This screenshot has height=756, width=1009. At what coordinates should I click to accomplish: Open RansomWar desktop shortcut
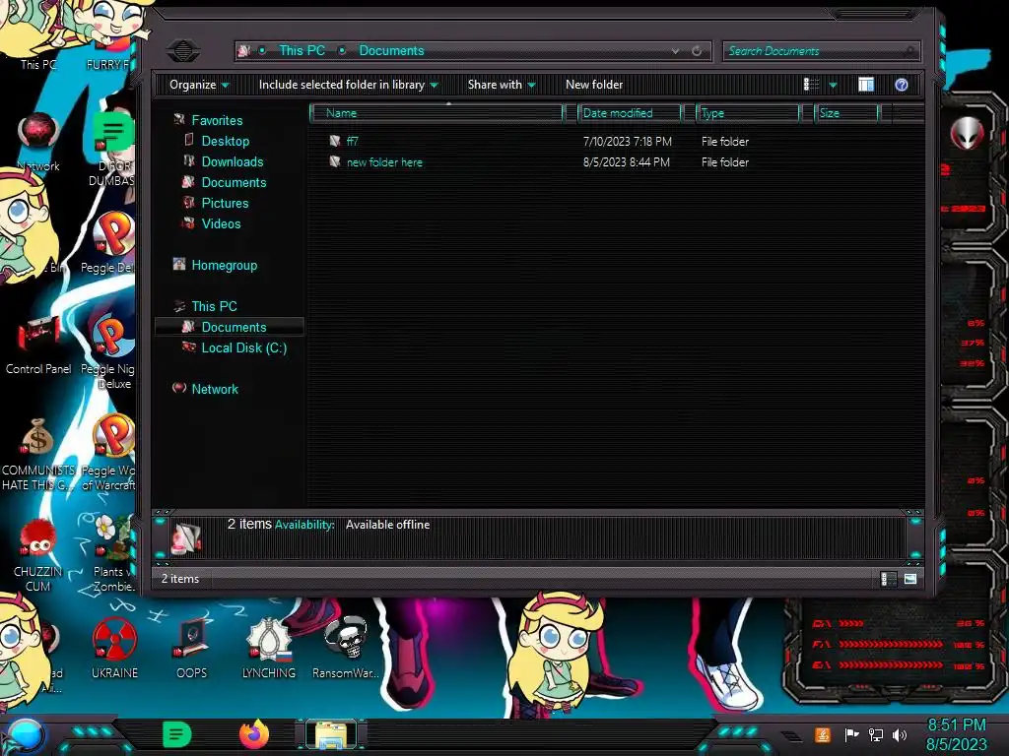(x=346, y=649)
